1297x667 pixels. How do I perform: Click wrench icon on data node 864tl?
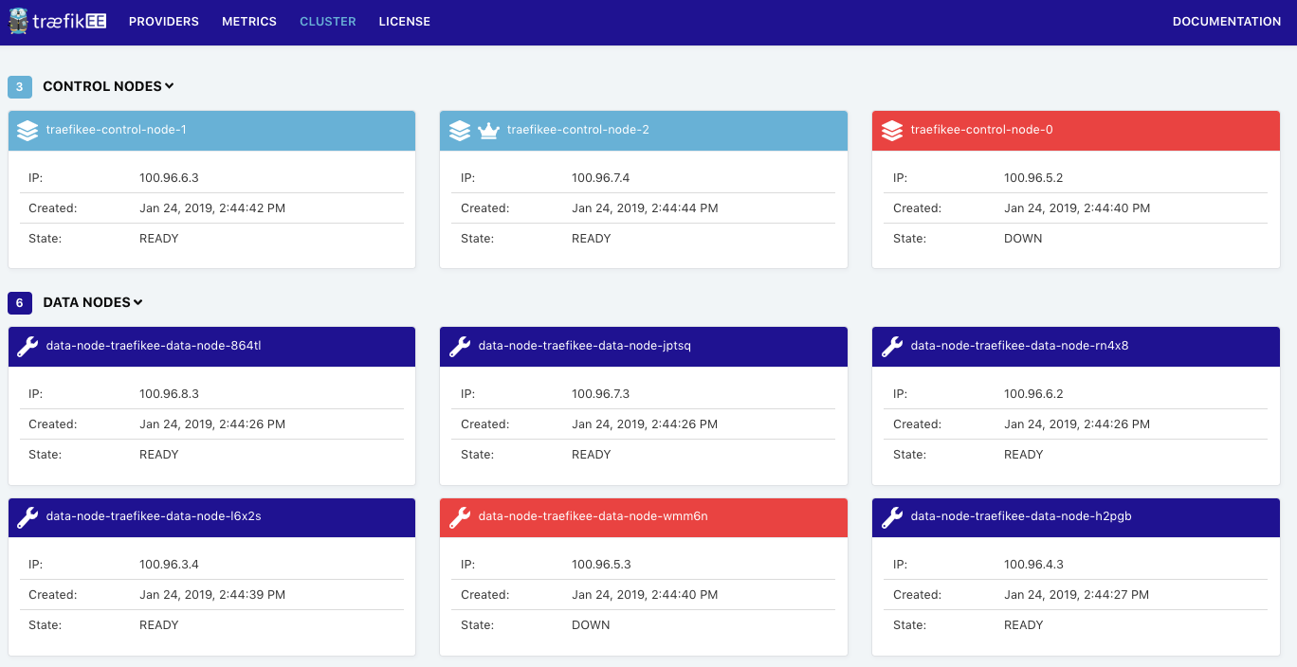pyautogui.click(x=27, y=346)
